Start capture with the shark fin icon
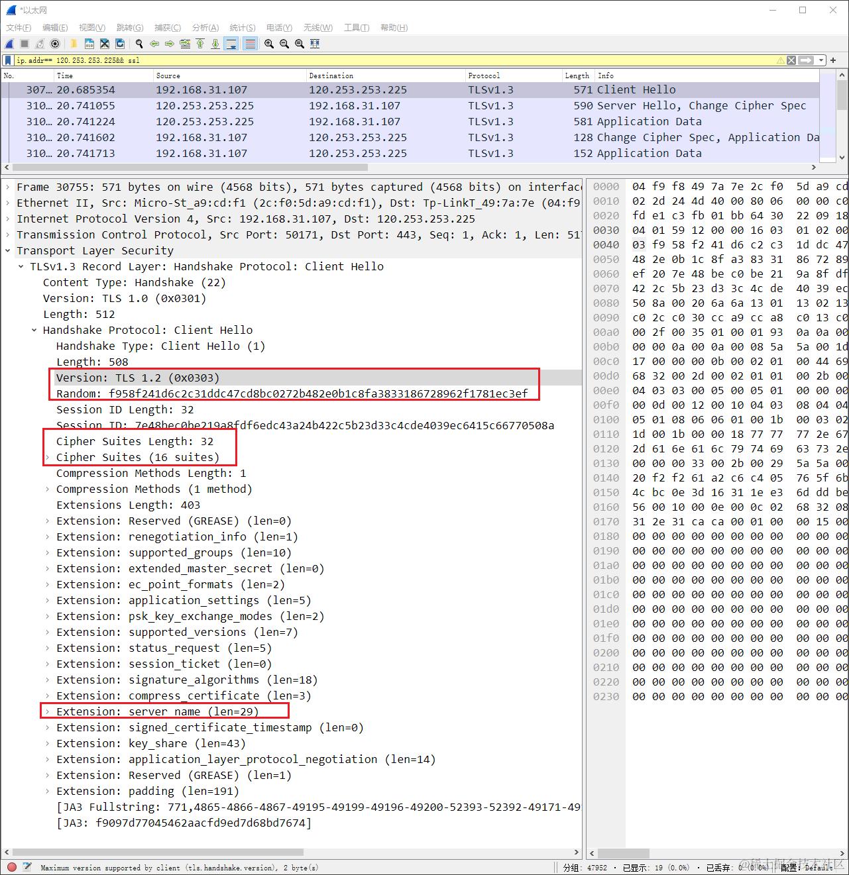 click(x=9, y=44)
